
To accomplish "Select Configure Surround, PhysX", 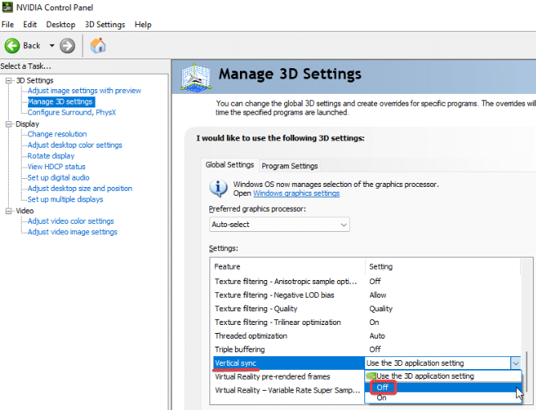I will coord(71,113).
